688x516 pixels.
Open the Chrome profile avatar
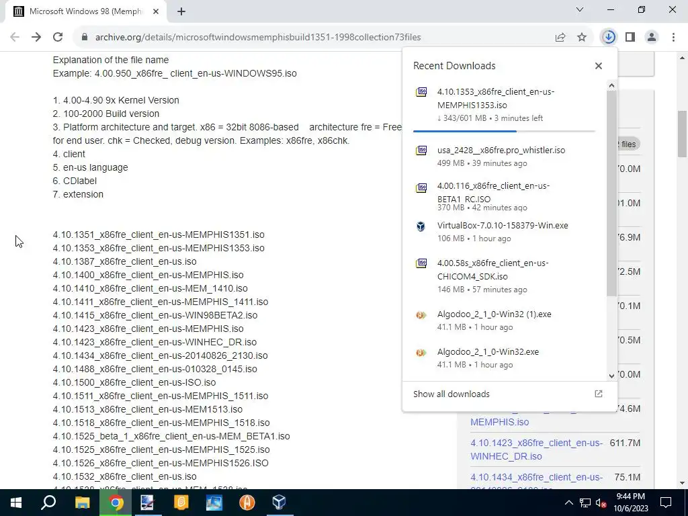(652, 38)
